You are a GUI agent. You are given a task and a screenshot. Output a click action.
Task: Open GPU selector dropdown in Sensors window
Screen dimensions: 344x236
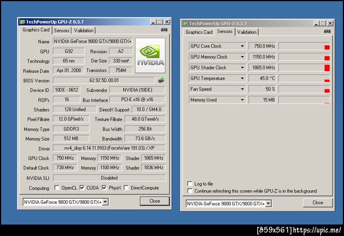268,204
